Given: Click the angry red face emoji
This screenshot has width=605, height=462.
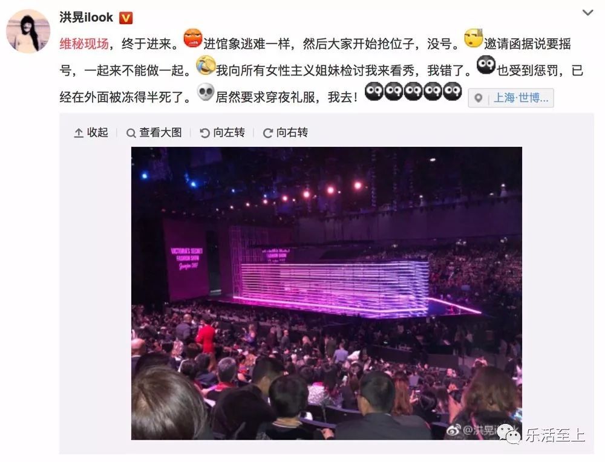Looking at the screenshot, I should pos(193,38).
